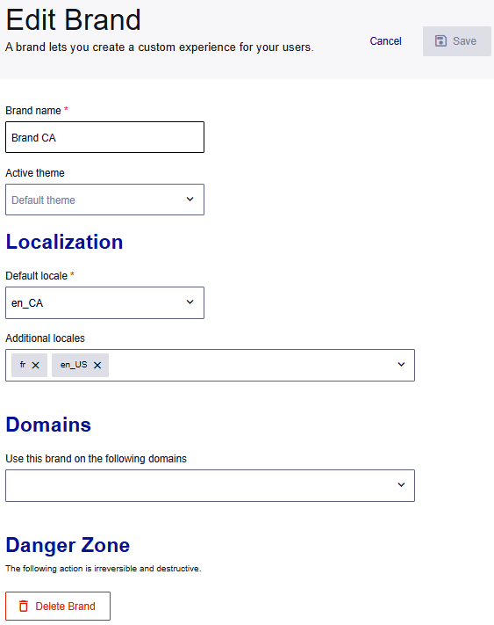Image resolution: width=494 pixels, height=625 pixels.
Task: Click the Edit Brand page title
Action: [73, 19]
